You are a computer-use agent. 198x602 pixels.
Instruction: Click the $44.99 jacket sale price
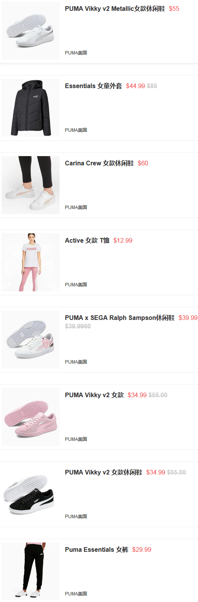tap(135, 86)
